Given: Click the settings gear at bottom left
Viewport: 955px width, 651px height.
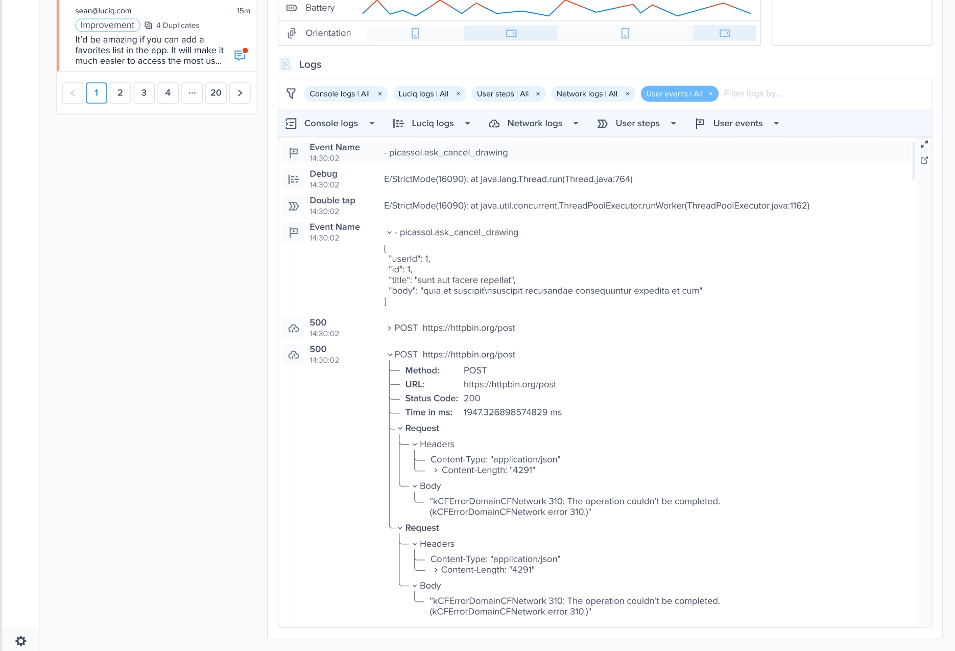Looking at the screenshot, I should [x=21, y=640].
